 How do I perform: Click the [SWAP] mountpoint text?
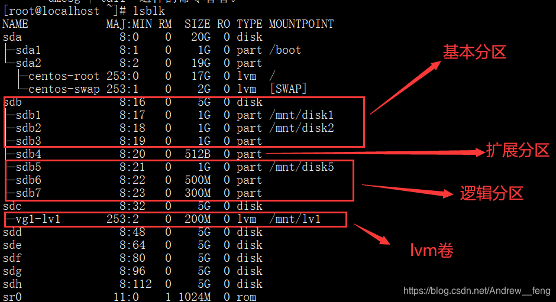pyautogui.click(x=288, y=89)
